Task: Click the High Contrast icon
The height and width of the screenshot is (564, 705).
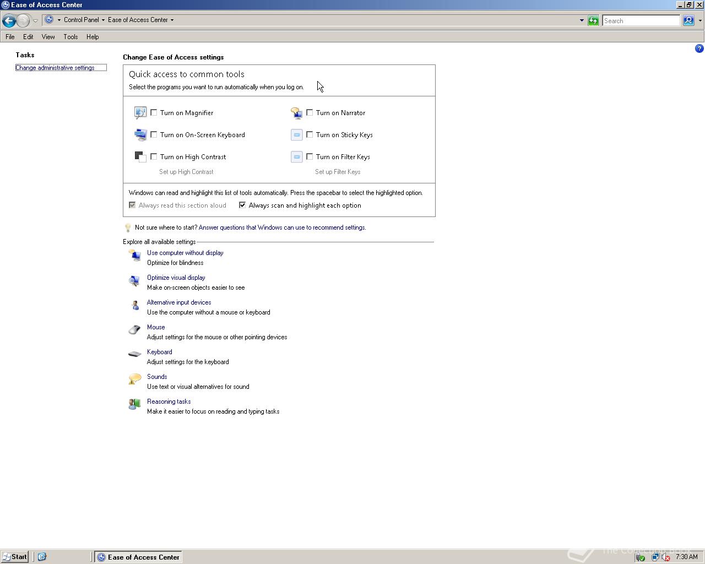Action: [140, 157]
